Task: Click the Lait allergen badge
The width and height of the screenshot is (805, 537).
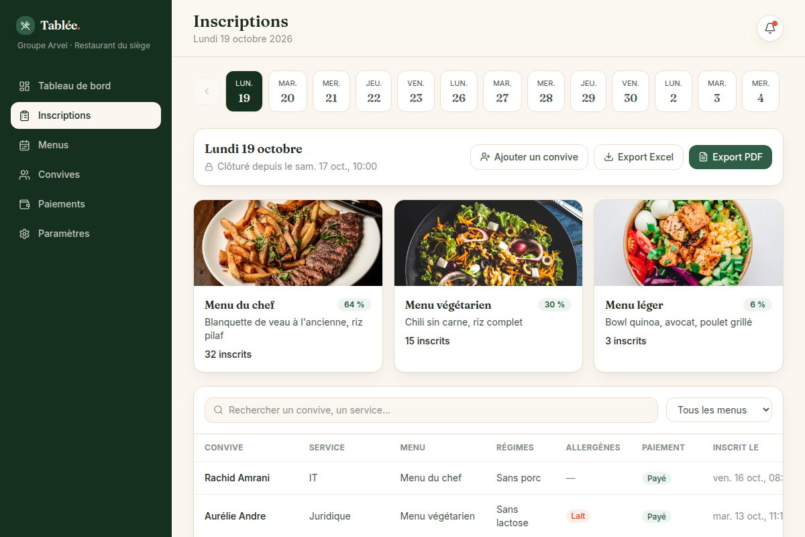Action: [578, 516]
